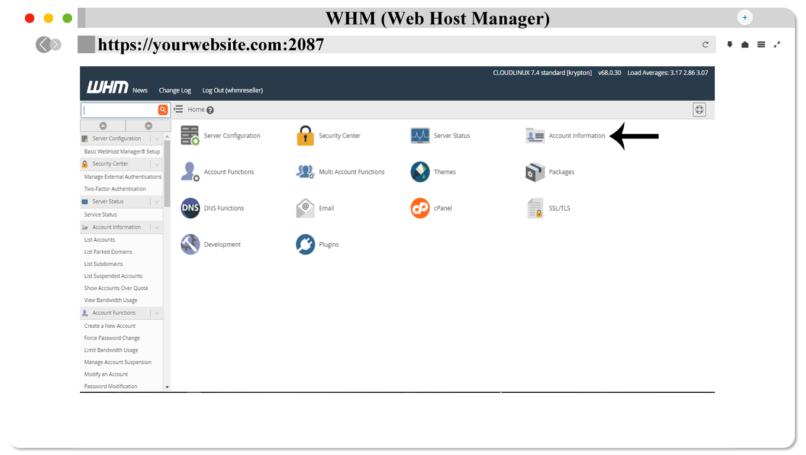Click the browser URL address bar
This screenshot has width=806, height=455.
click(x=396, y=44)
